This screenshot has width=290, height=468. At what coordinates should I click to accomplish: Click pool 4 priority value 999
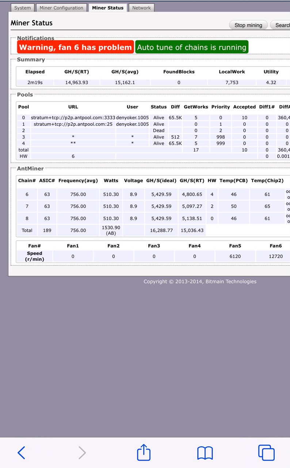(x=221, y=143)
